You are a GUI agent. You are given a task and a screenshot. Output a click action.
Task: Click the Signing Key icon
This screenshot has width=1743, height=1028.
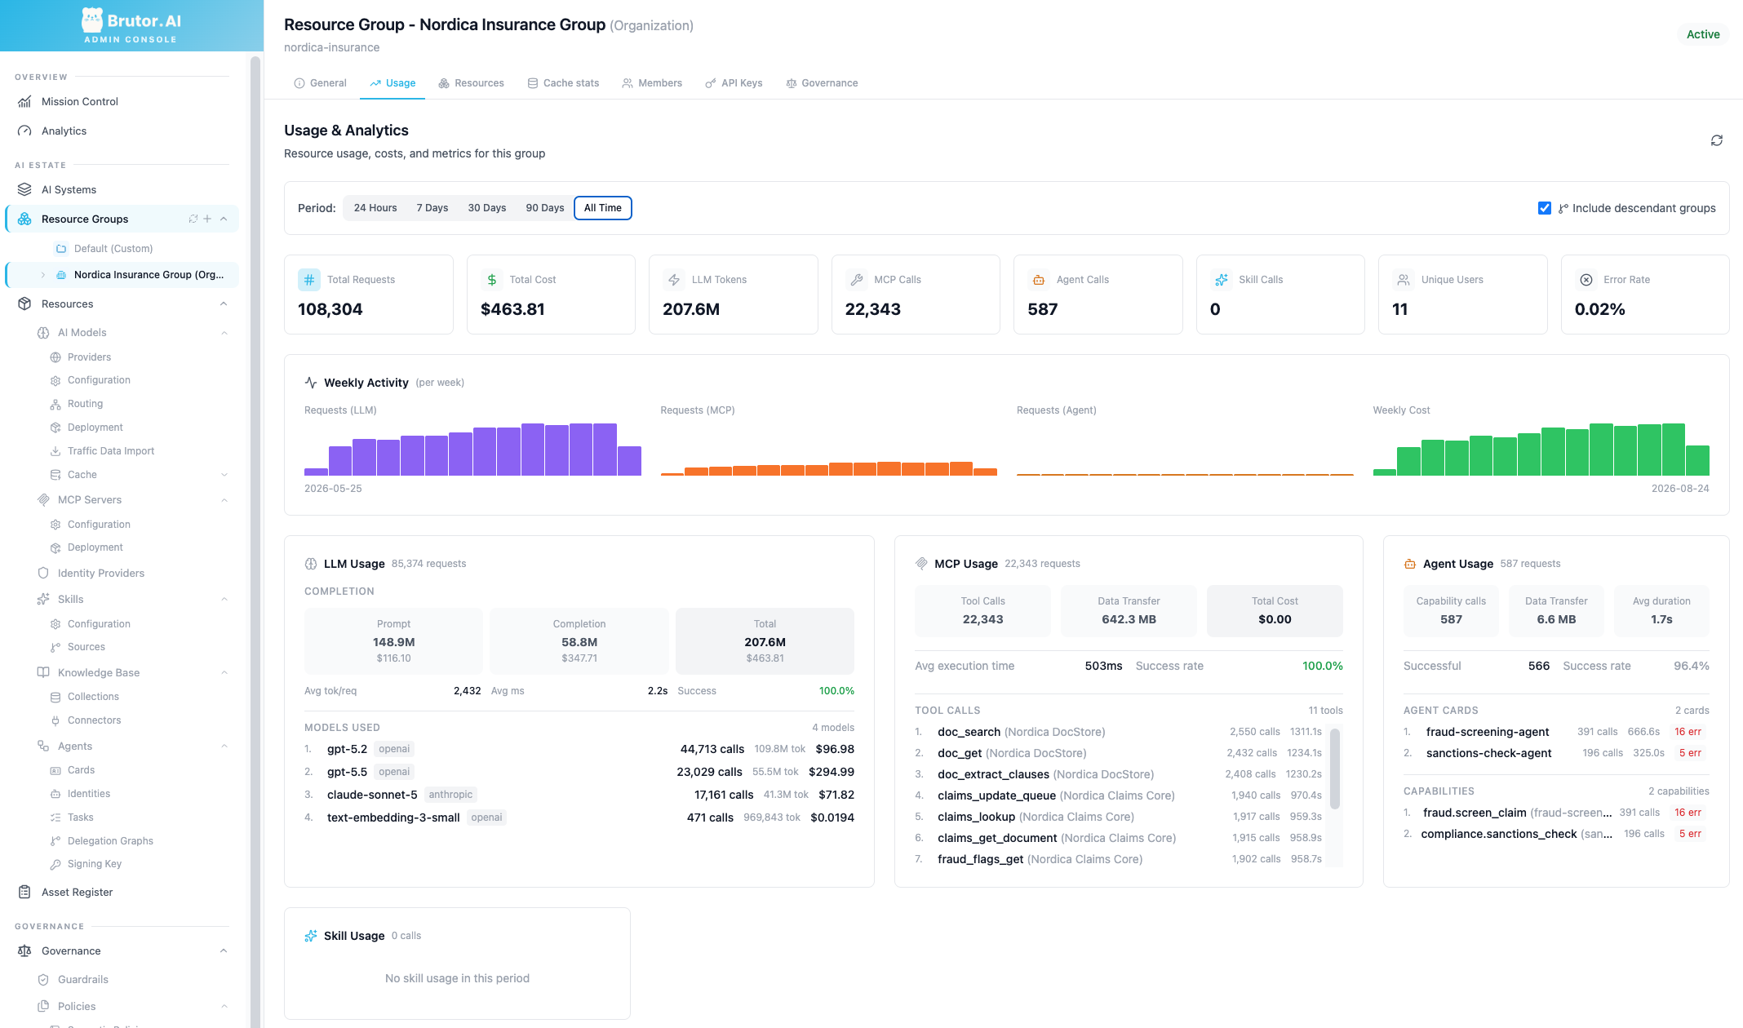[x=55, y=864]
